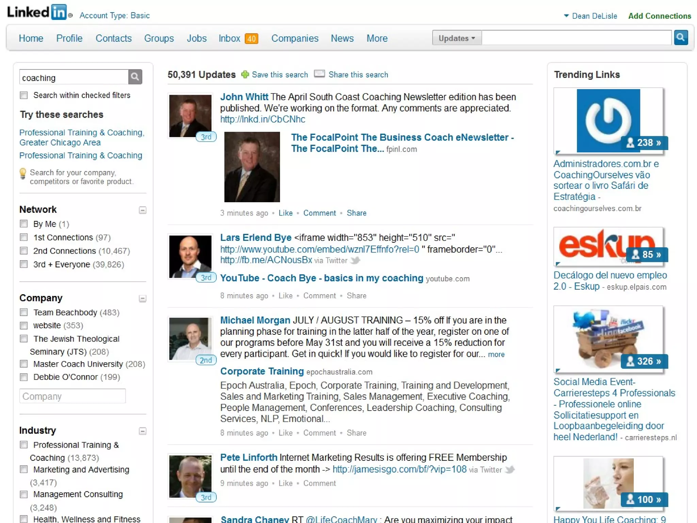Click the LinkedIn logo icon
This screenshot has width=697, height=523.
click(59, 12)
